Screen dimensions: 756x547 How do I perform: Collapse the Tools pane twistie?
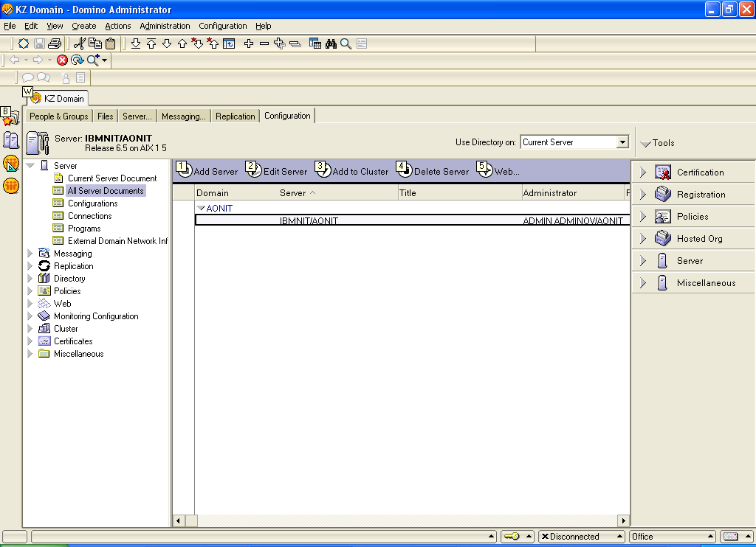click(x=645, y=144)
